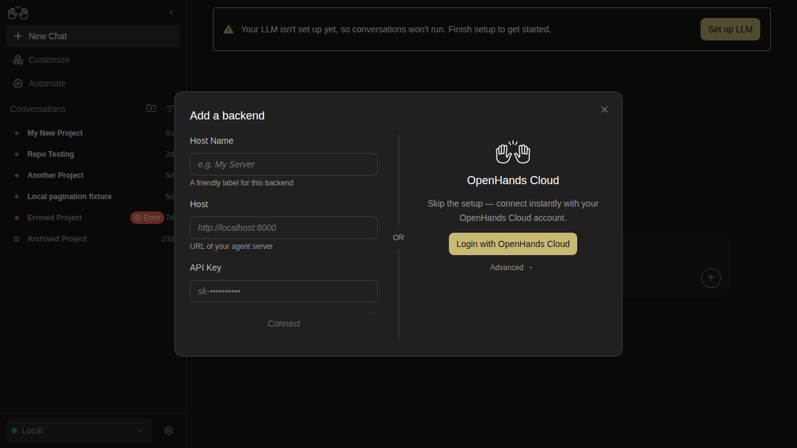Screen dimensions: 797x448
Task: Click the Connect button
Action: point(284,324)
